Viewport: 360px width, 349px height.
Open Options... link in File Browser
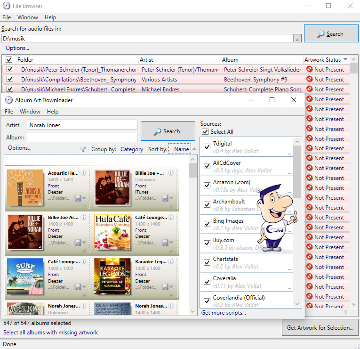[17, 48]
